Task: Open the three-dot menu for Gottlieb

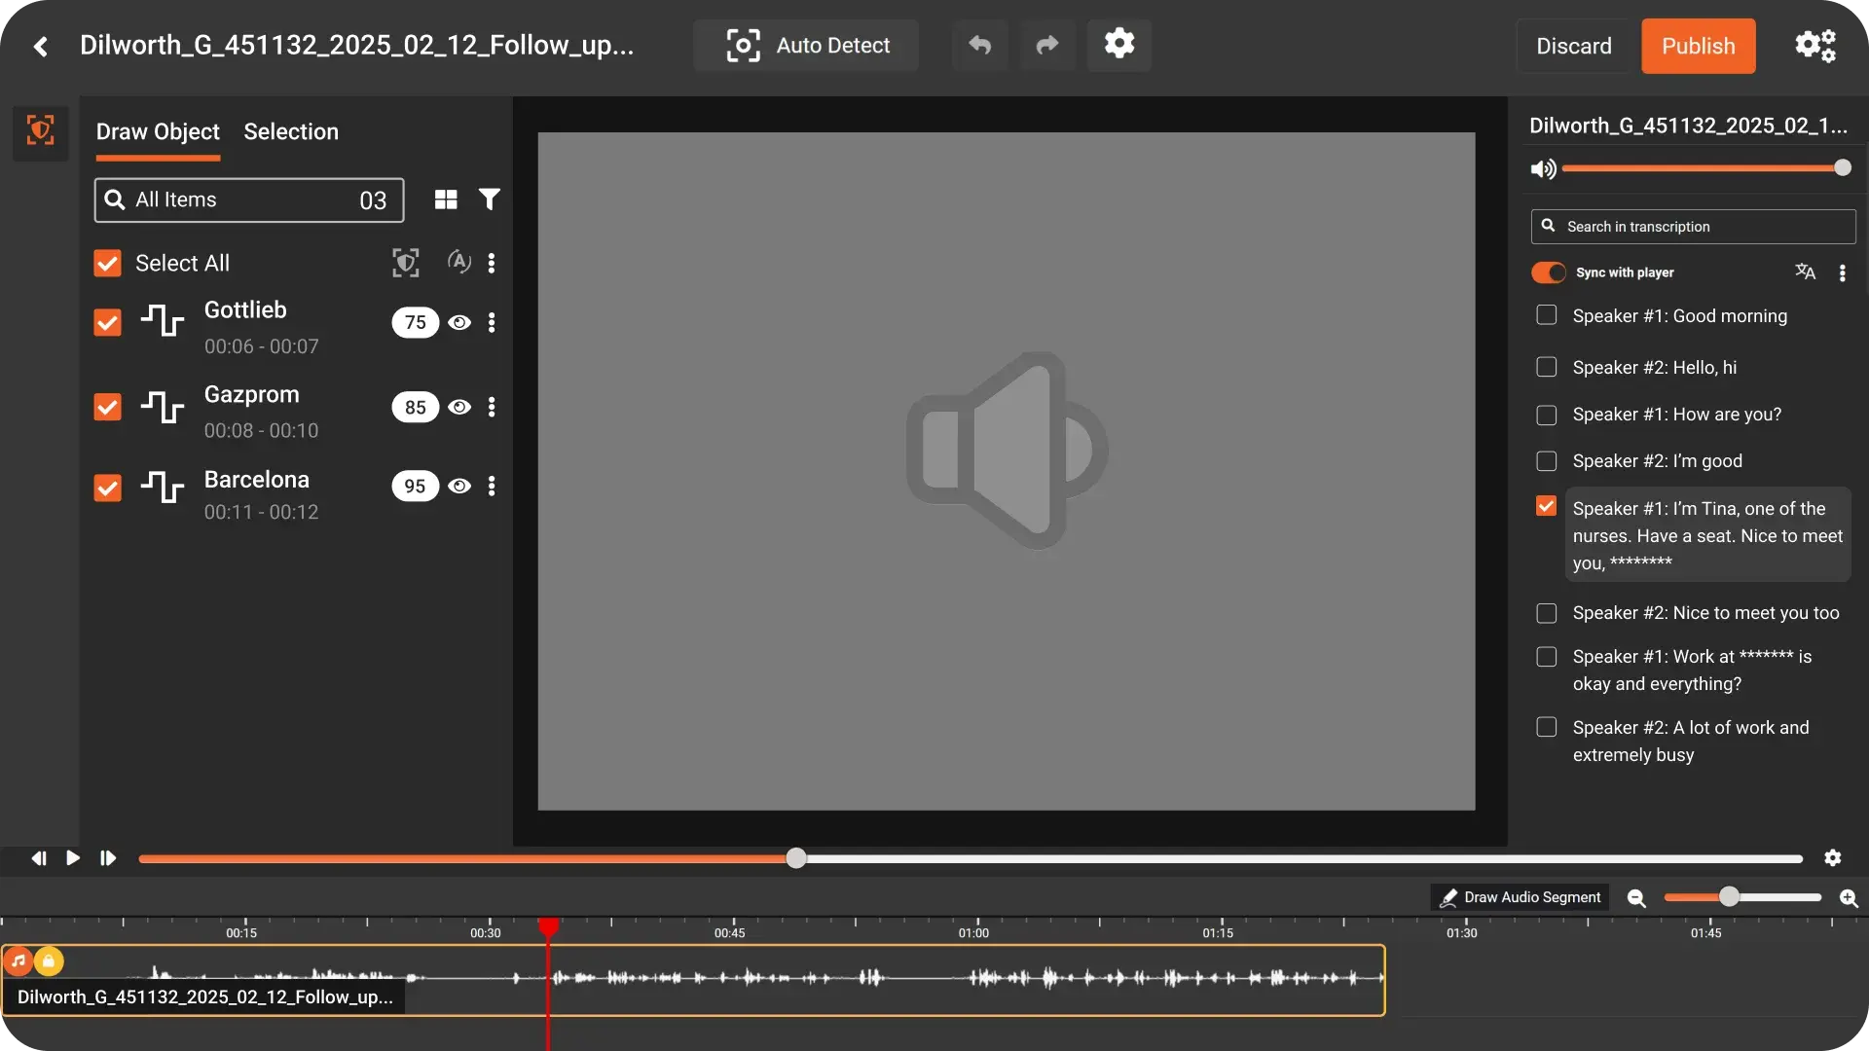Action: [x=493, y=322]
